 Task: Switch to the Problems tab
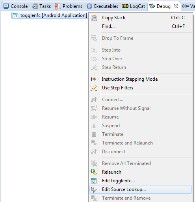tap(69, 6)
